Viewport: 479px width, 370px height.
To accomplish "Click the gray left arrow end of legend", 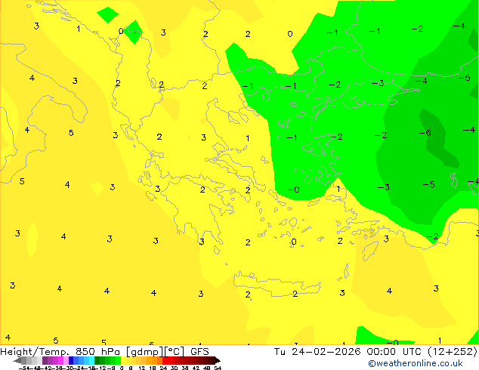I will (17, 360).
